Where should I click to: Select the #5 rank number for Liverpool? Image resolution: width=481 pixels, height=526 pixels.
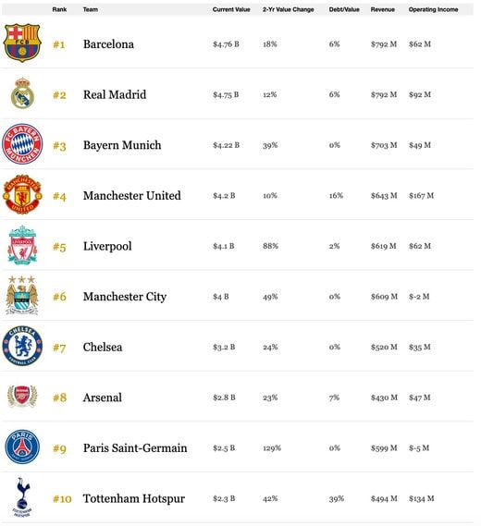coord(59,247)
